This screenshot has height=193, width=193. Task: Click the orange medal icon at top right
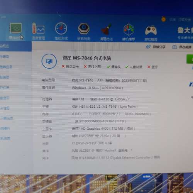(164, 19)
